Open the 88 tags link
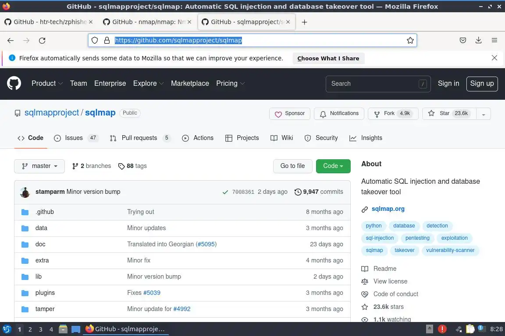 pos(132,166)
